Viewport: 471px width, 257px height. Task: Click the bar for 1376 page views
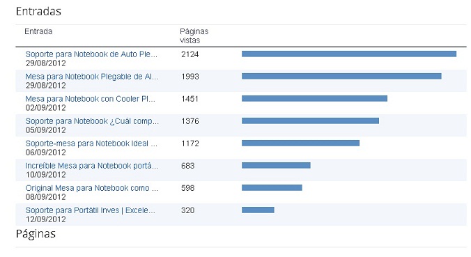pyautogui.click(x=310, y=121)
